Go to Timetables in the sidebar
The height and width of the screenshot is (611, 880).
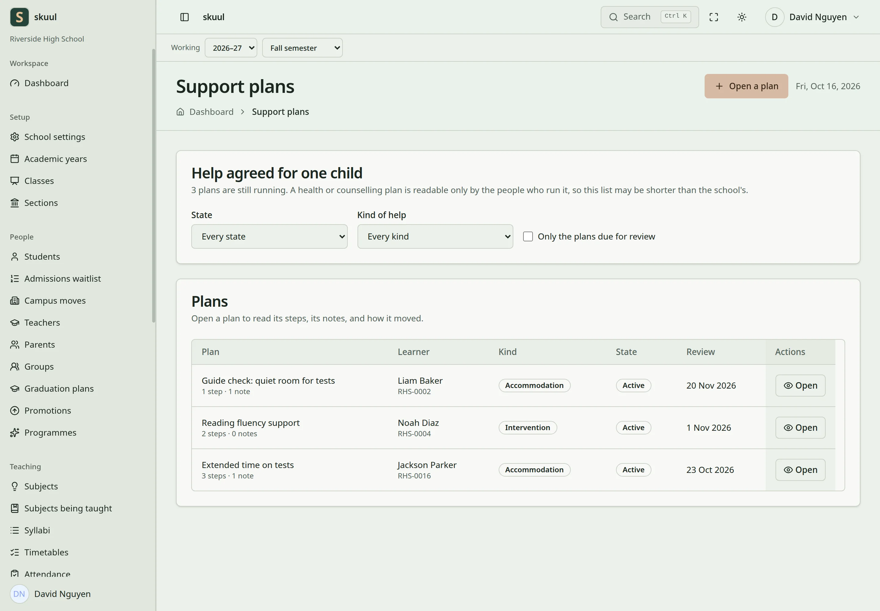coord(46,552)
